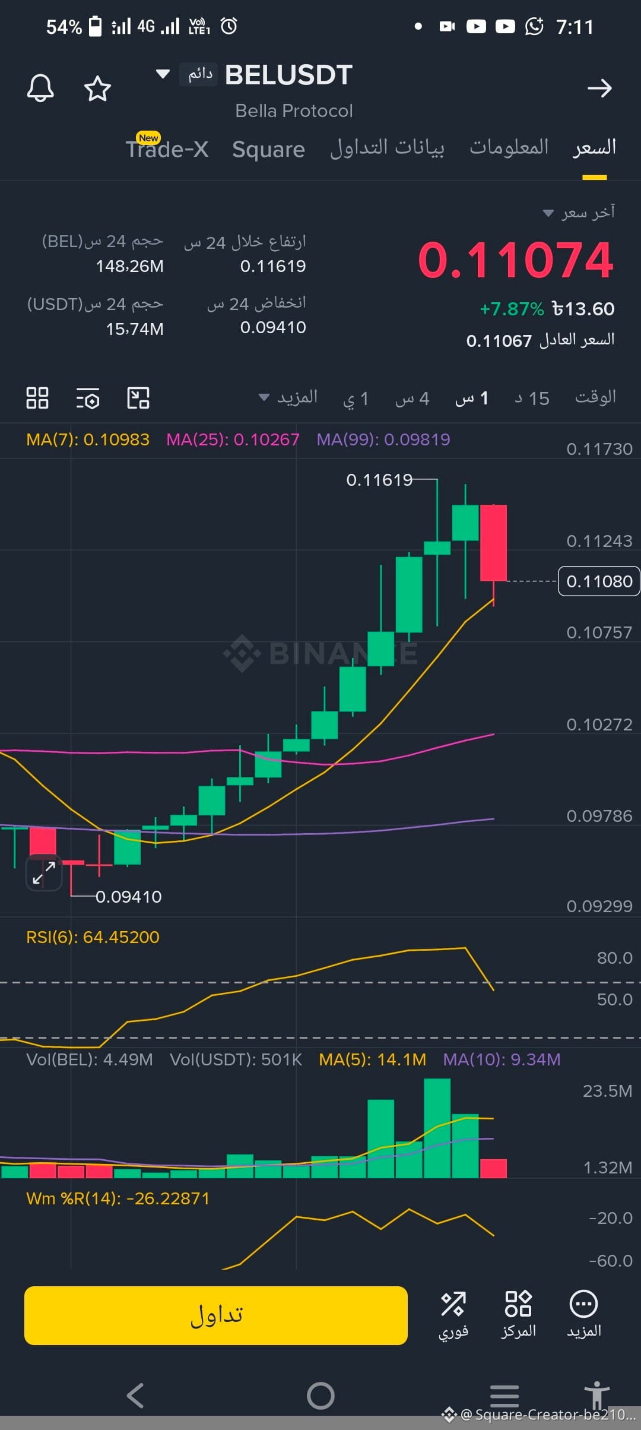Select the 1 س timeframe
This screenshot has width=641, height=1430.
(x=472, y=398)
